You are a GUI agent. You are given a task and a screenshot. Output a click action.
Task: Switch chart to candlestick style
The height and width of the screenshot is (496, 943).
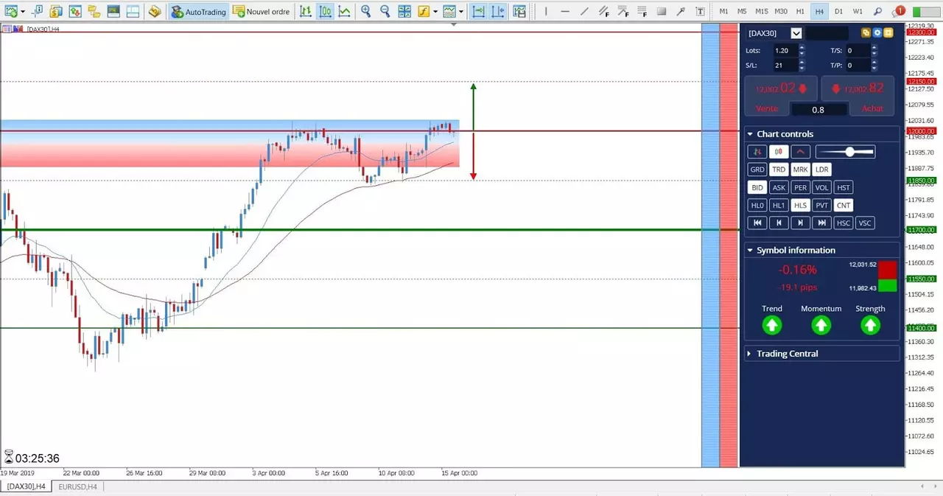[325, 12]
